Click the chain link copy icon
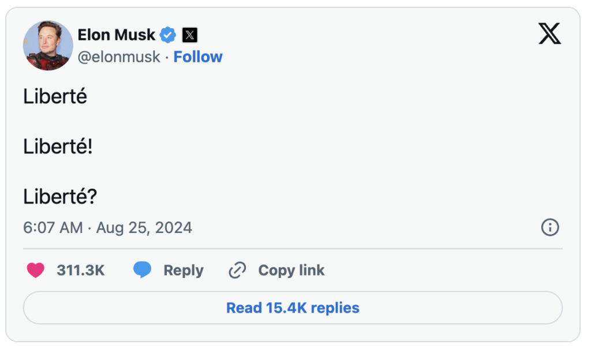591x350 pixels. coord(237,270)
